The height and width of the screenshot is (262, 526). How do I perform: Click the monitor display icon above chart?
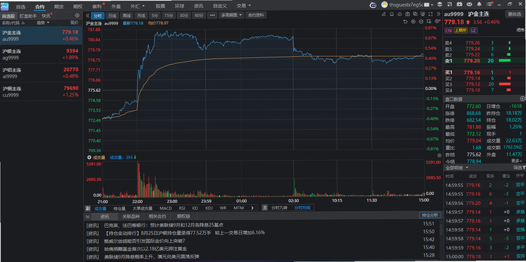click(423, 14)
